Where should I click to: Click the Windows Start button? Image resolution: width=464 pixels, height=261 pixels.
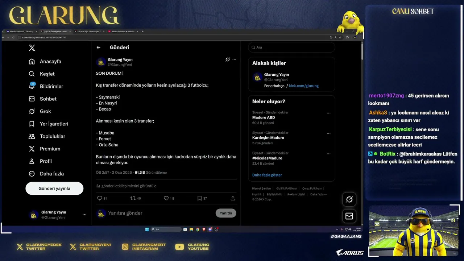(x=147, y=229)
